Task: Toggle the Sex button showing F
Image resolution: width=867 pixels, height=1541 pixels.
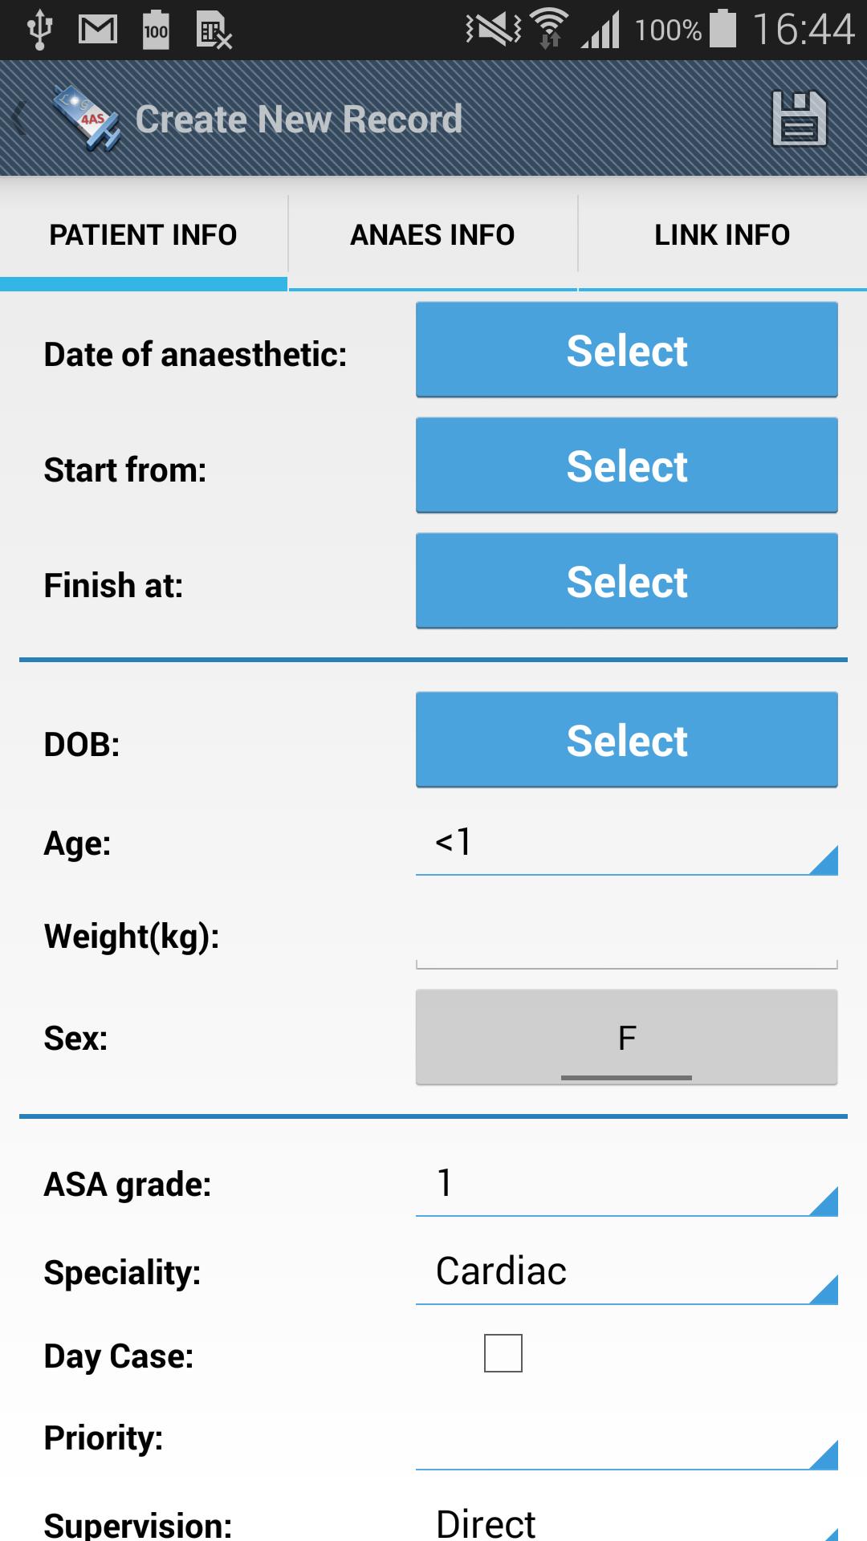Action: point(626,1037)
